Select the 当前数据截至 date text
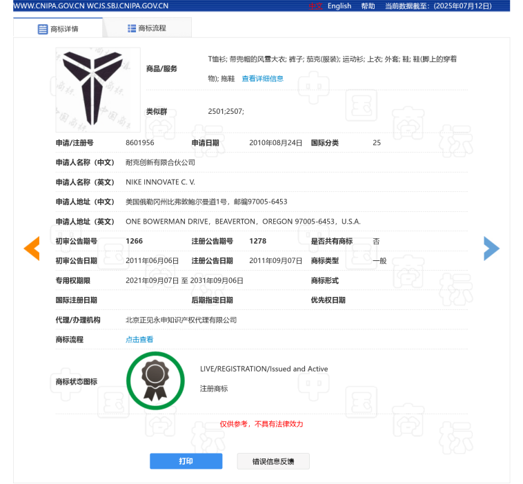The image size is (523, 484). point(438,6)
